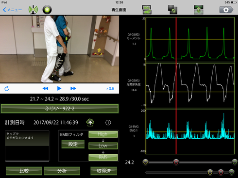Go back to the メニュー screen
Viewport: 238px width, 178px height.
[x=12, y=10]
